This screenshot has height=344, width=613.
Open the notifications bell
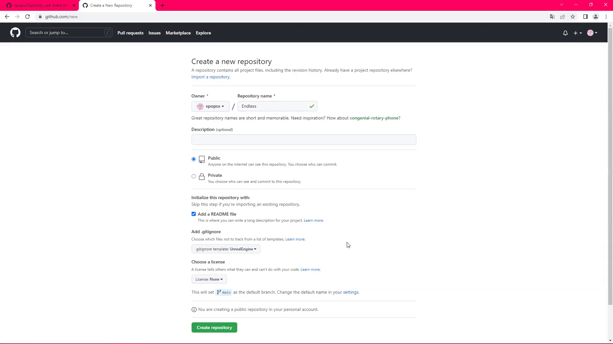(x=565, y=33)
